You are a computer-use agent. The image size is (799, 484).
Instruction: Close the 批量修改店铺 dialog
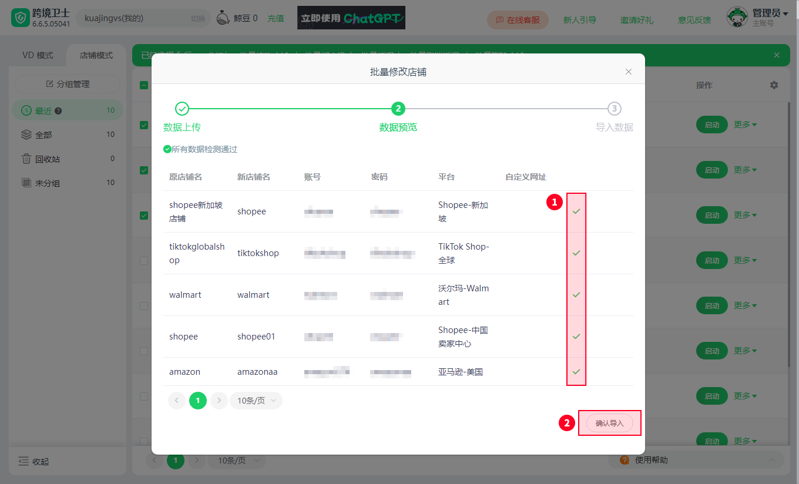point(629,72)
